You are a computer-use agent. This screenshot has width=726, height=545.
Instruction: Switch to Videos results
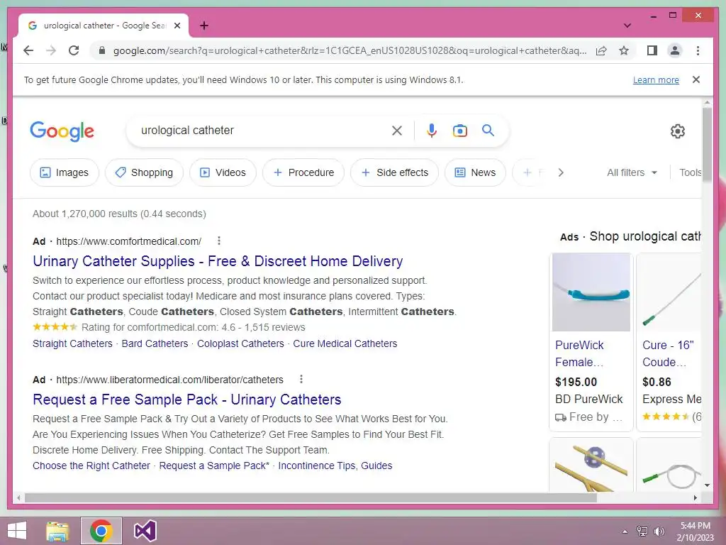pos(223,172)
